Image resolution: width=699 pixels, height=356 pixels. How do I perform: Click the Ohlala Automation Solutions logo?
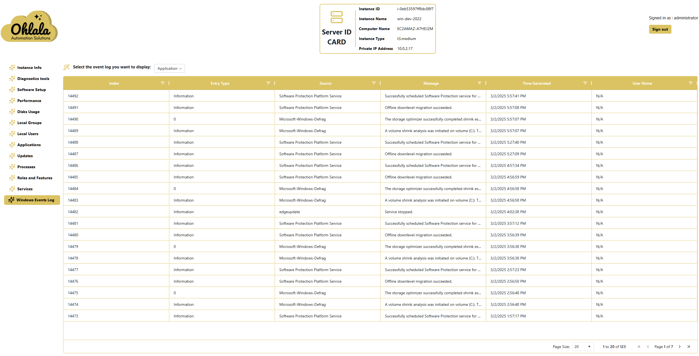point(30,26)
